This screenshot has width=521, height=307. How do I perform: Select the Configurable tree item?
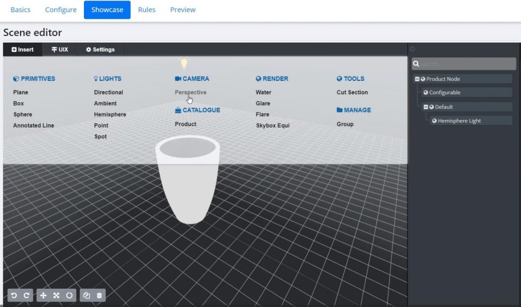click(x=467, y=93)
